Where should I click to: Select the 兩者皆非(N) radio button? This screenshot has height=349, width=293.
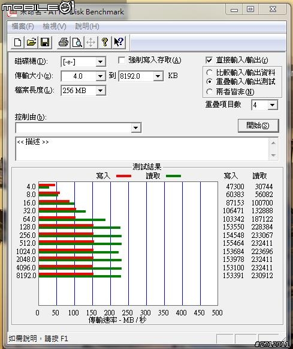pos(209,92)
